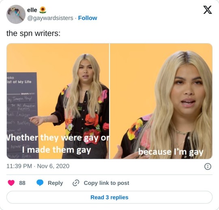
Task: Click tweet text the spn writers
Action: (34, 34)
